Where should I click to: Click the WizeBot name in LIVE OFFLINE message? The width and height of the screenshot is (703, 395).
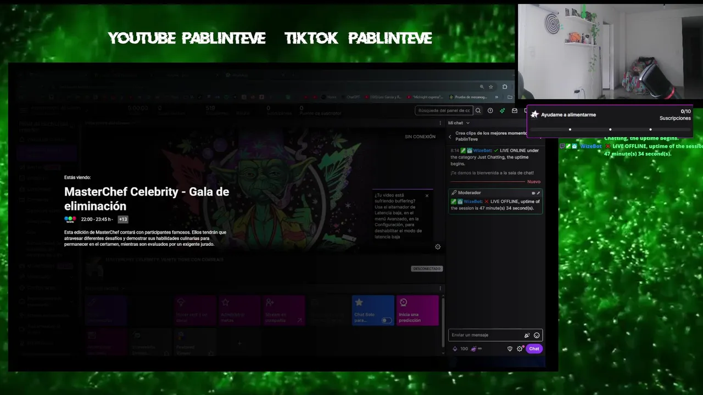tap(473, 201)
